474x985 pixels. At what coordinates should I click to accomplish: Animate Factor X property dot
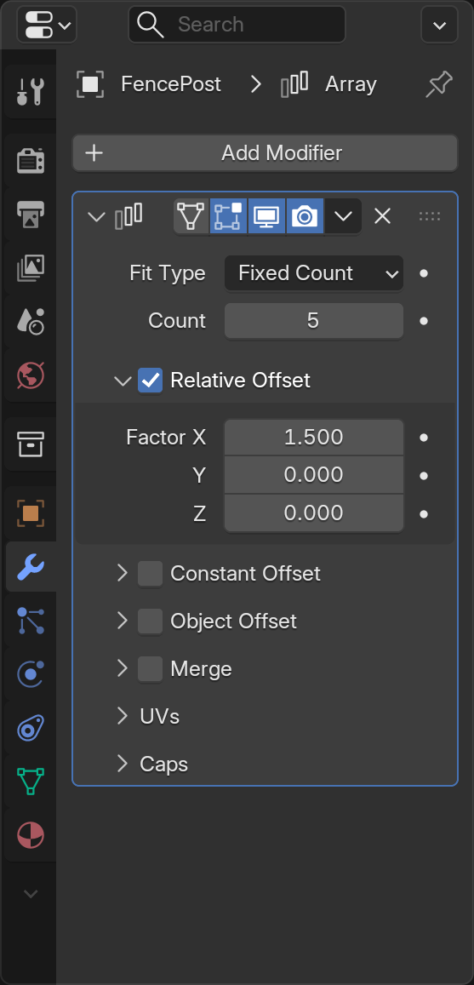pos(424,438)
